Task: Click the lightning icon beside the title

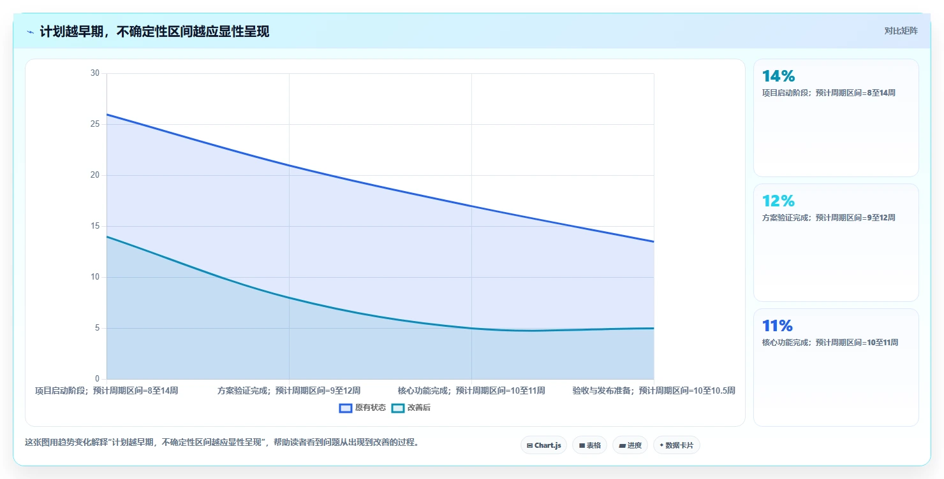Action: (30, 32)
